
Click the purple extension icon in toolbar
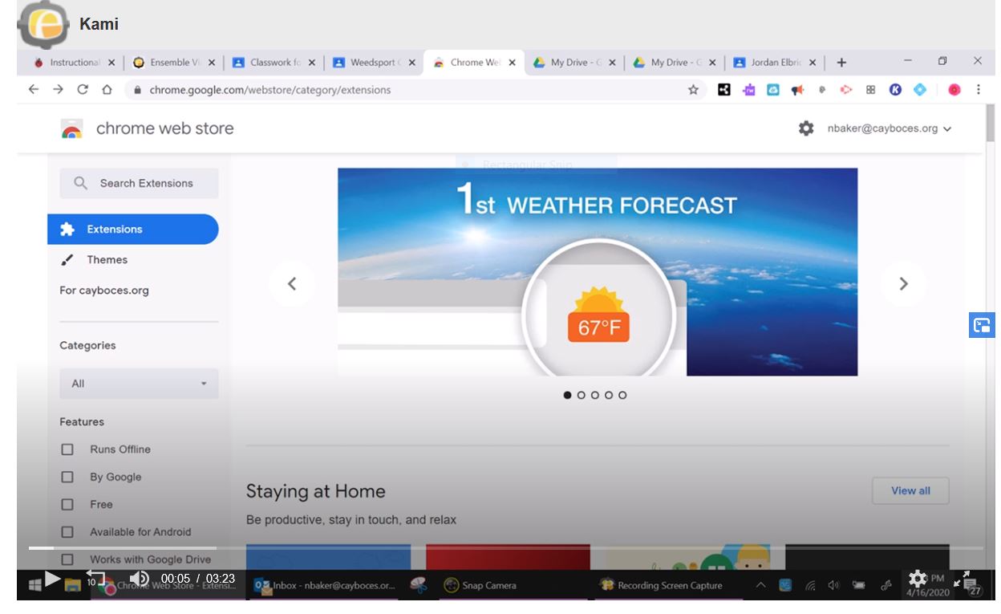coord(748,90)
